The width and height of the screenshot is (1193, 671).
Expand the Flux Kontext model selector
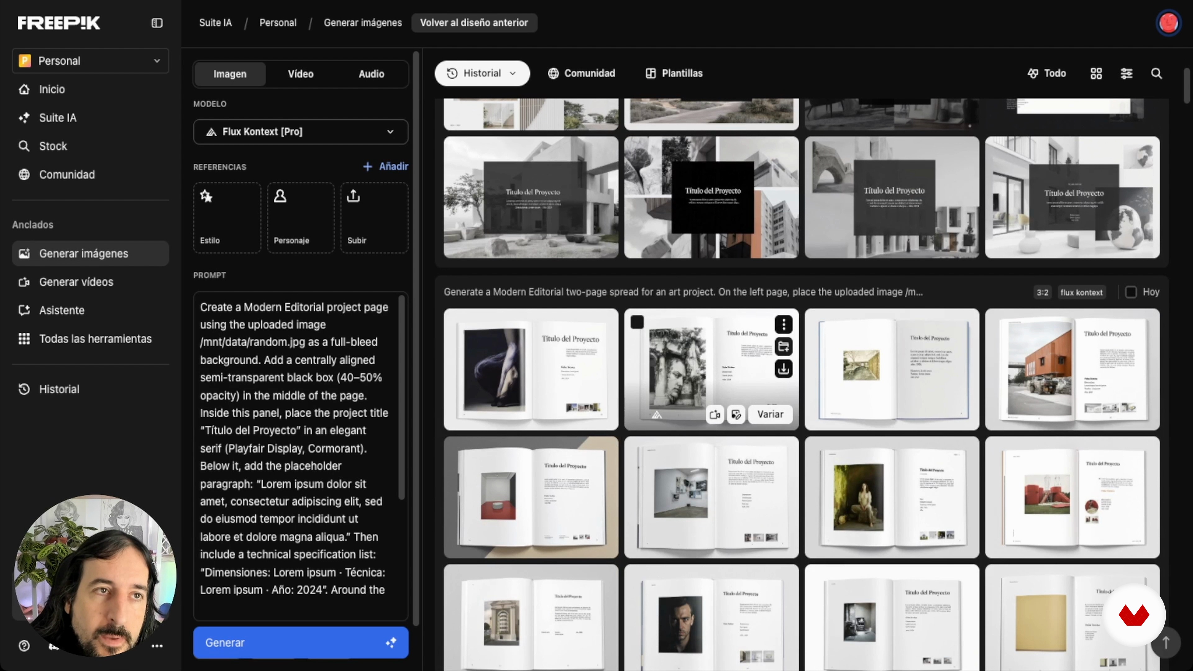[x=300, y=131]
